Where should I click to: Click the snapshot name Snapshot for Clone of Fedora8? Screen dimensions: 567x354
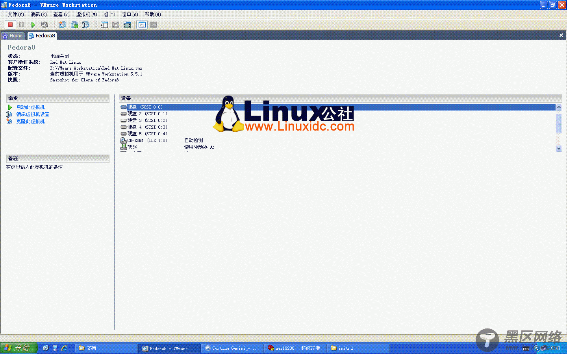[84, 80]
